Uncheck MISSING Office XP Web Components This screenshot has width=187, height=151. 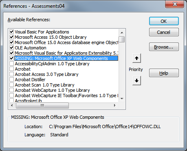(x=11, y=58)
